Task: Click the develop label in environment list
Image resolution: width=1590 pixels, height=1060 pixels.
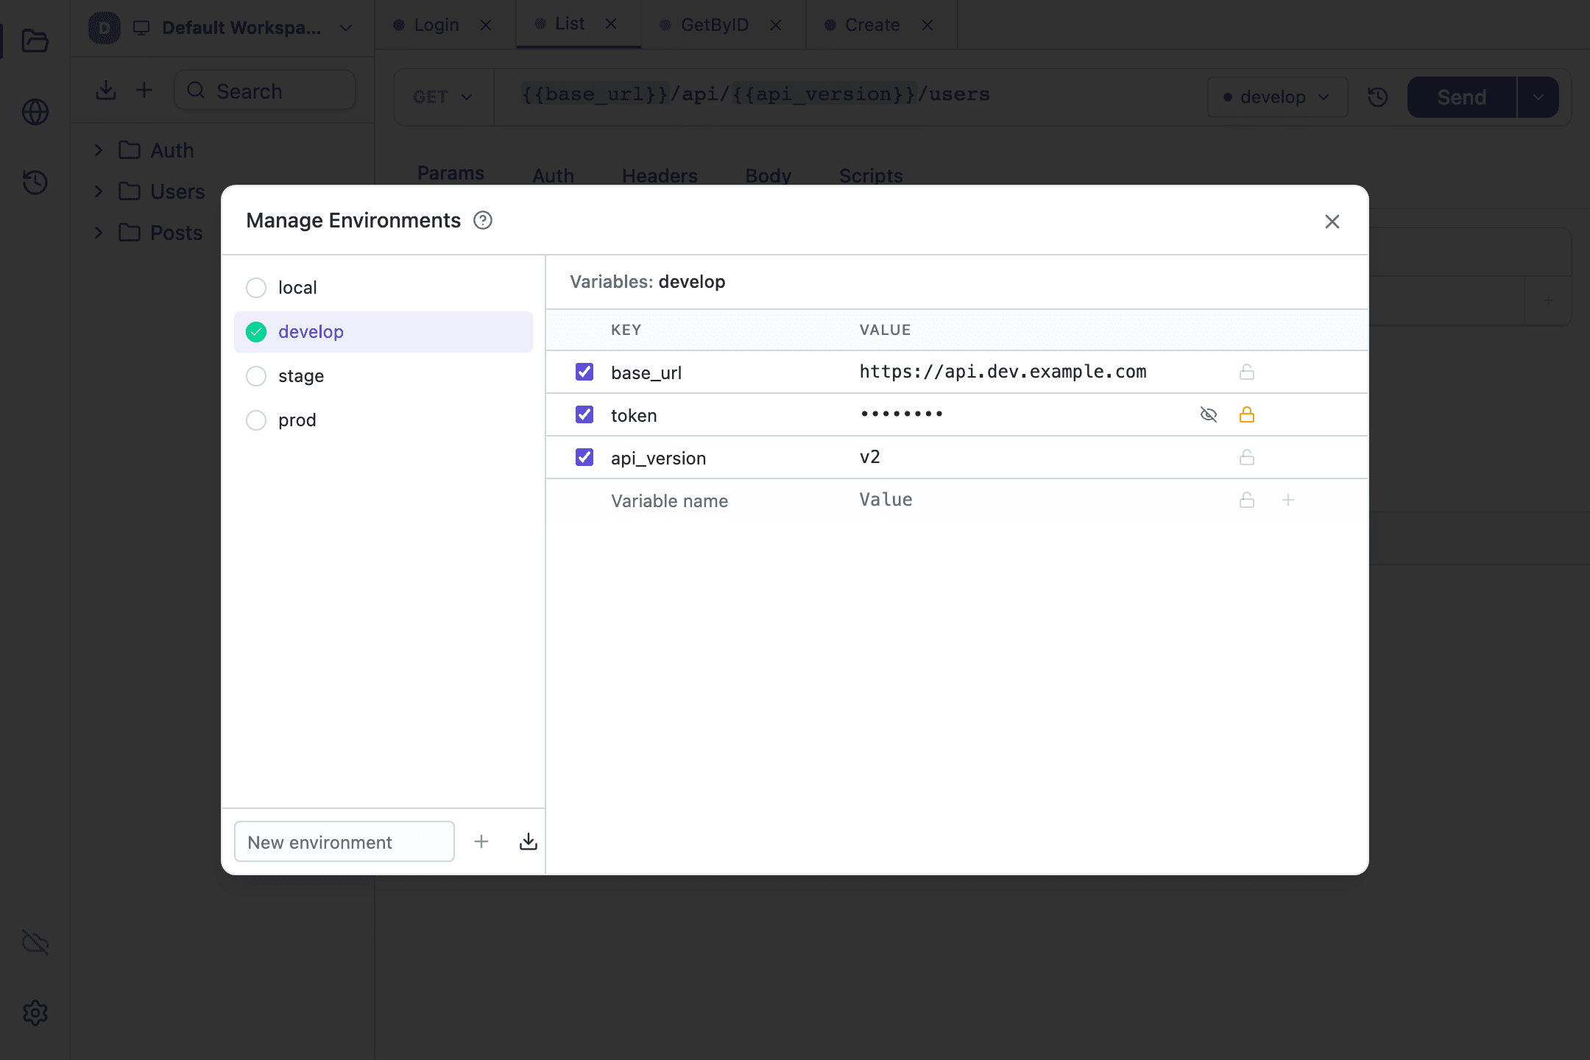Action: 311,332
